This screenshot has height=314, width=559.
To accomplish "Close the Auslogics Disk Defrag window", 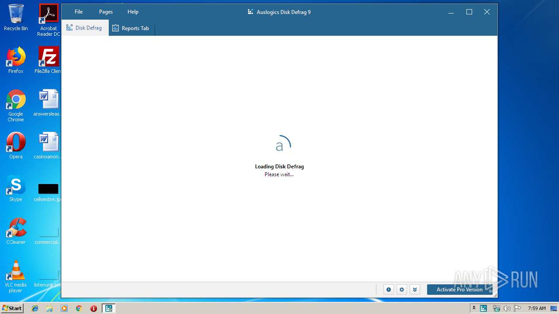I will pyautogui.click(x=487, y=12).
